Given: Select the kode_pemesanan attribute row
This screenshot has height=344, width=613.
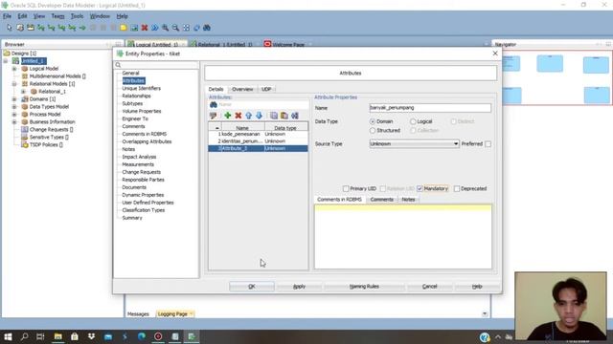Looking at the screenshot, I should [258, 134].
